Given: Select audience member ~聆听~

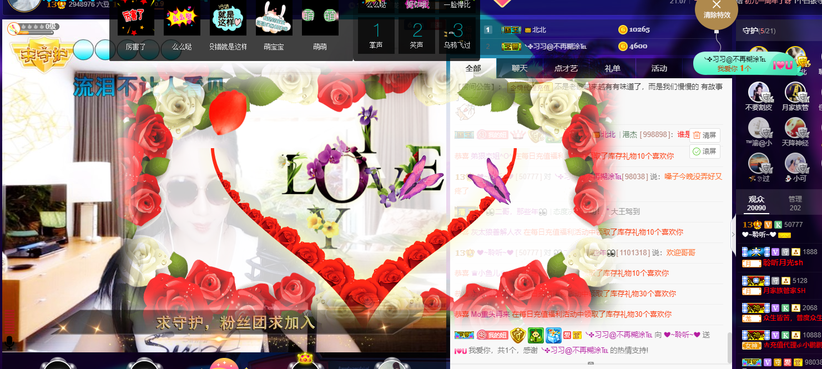Looking at the screenshot, I should point(759,234).
